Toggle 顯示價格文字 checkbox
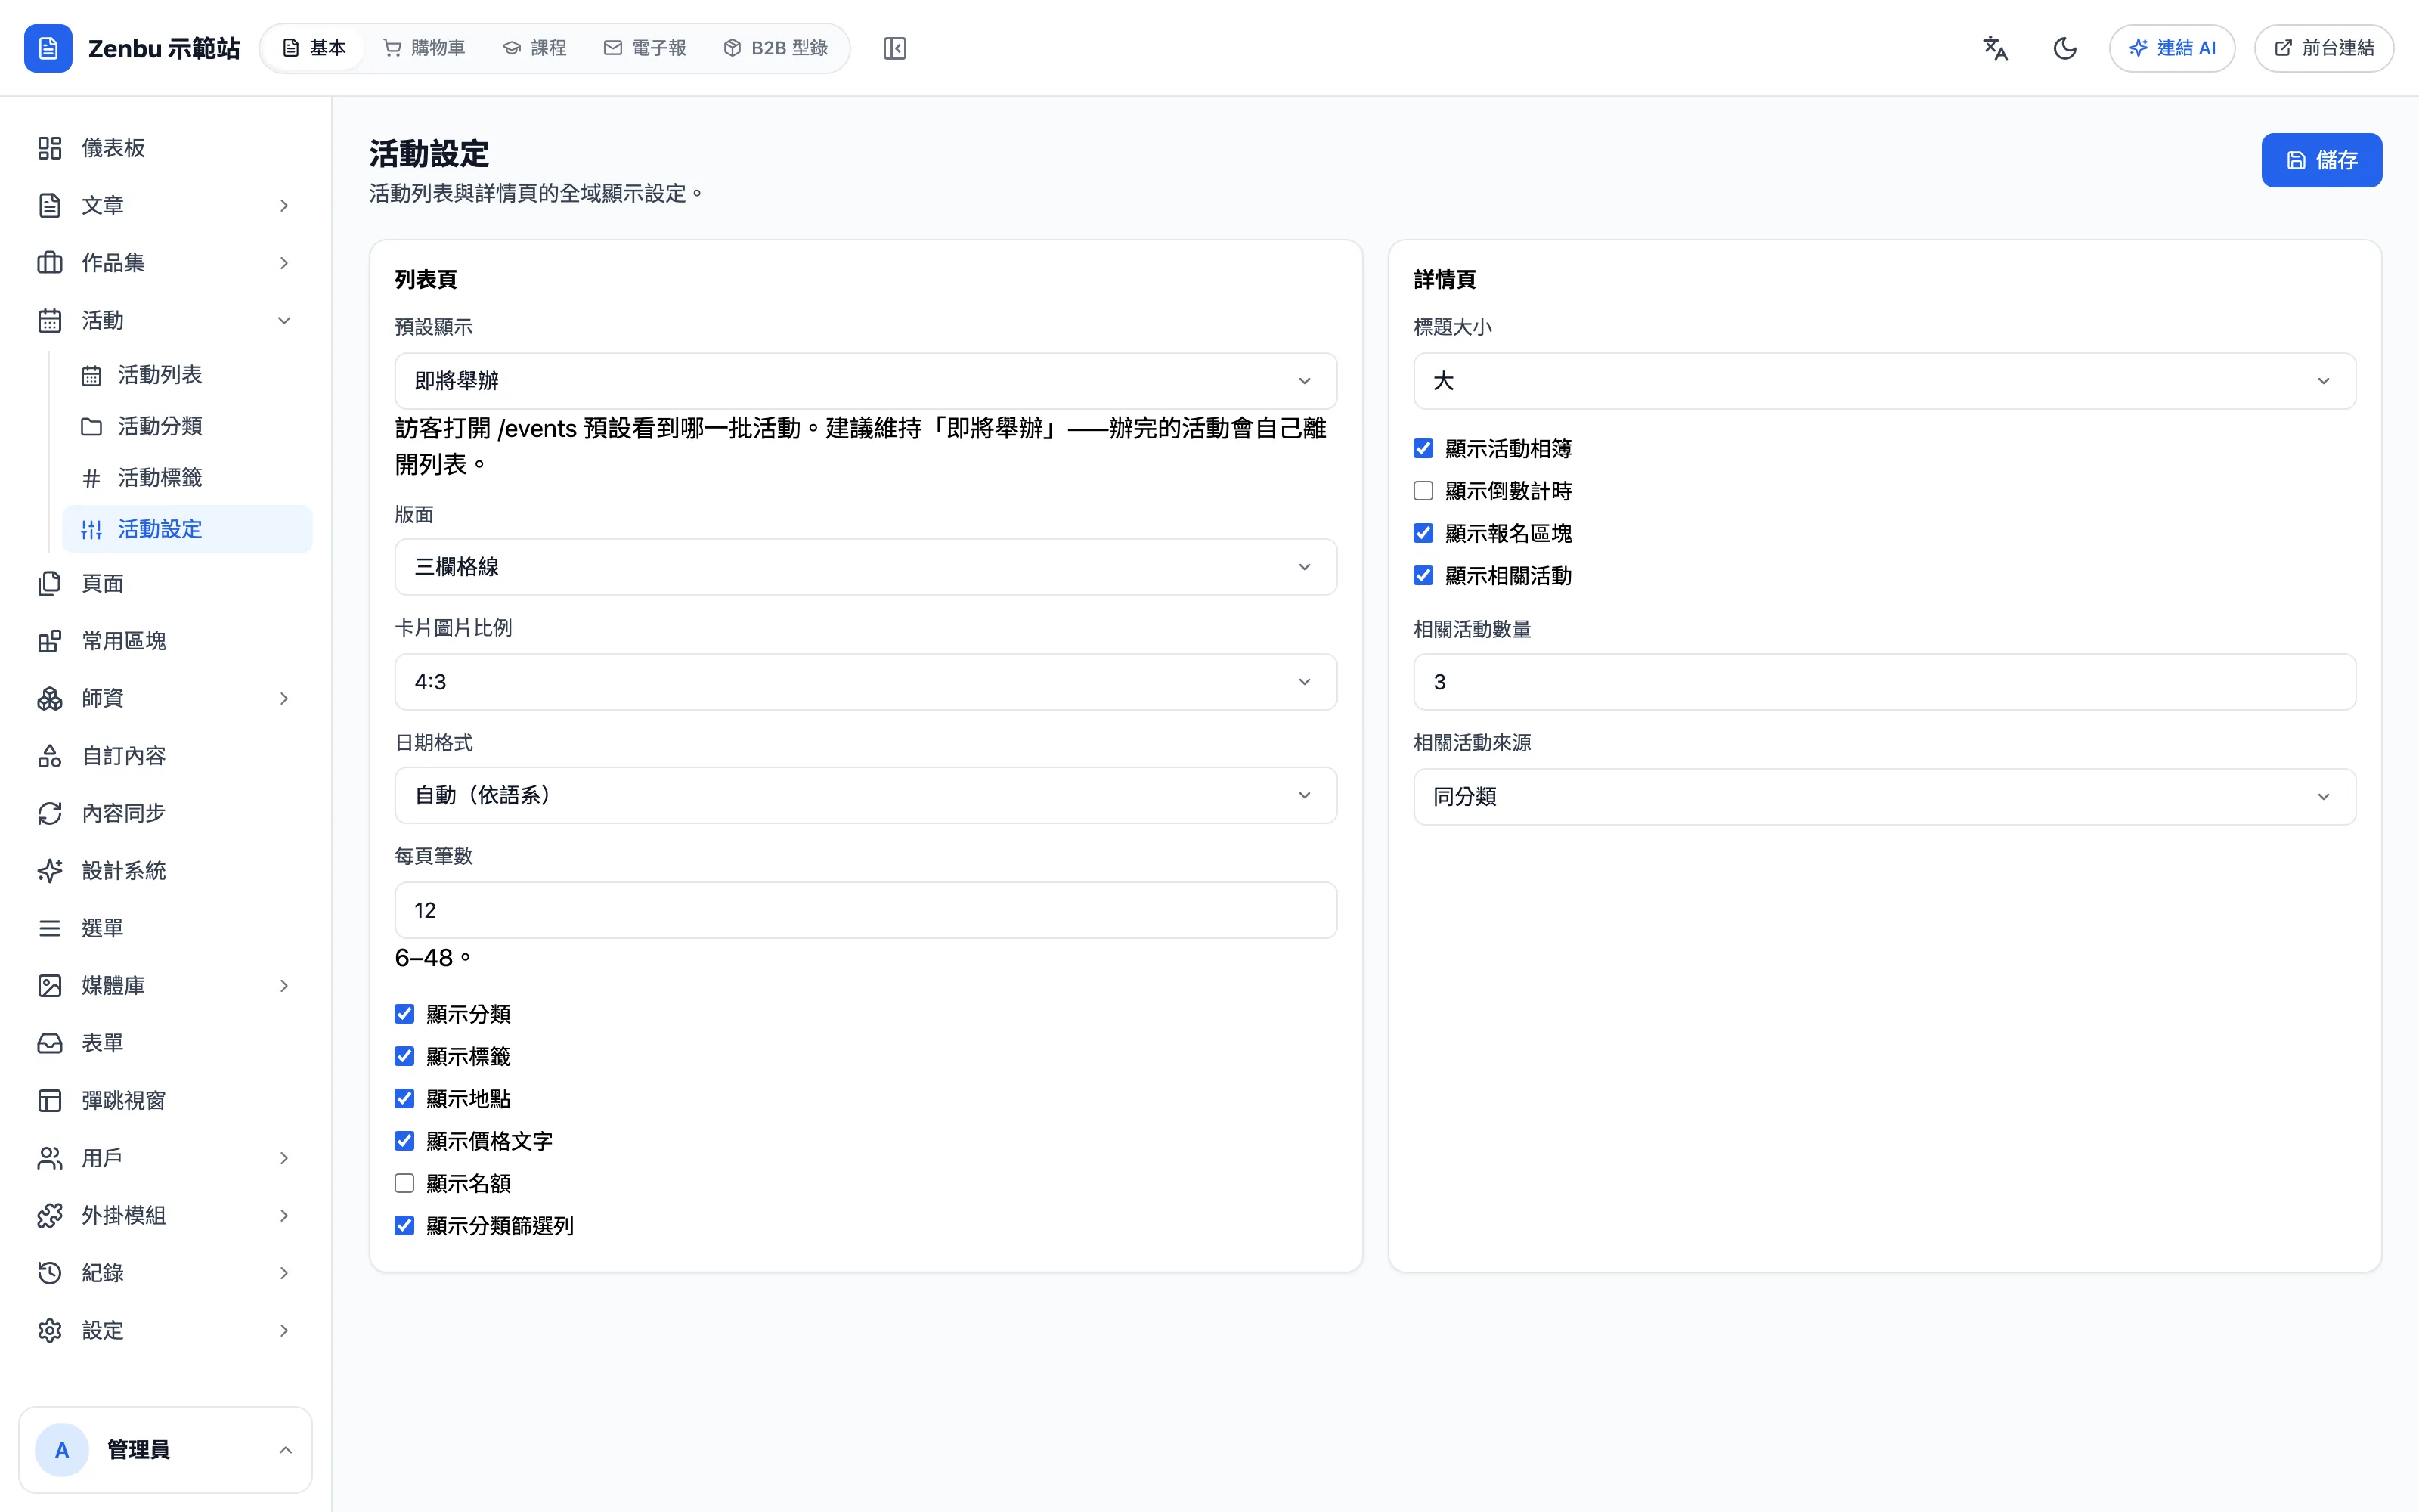2419x1512 pixels. pos(404,1141)
